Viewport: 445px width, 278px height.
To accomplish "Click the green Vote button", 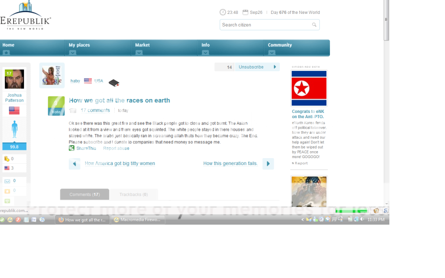I will (x=56, y=112).
